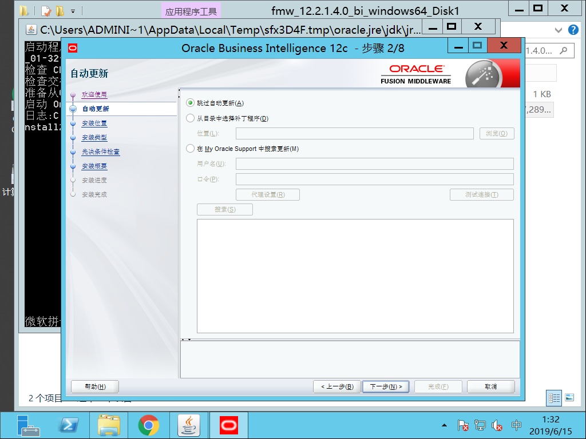Switch to the 应用程序工具 ribbon tab
The width and height of the screenshot is (586, 439).
click(x=191, y=10)
